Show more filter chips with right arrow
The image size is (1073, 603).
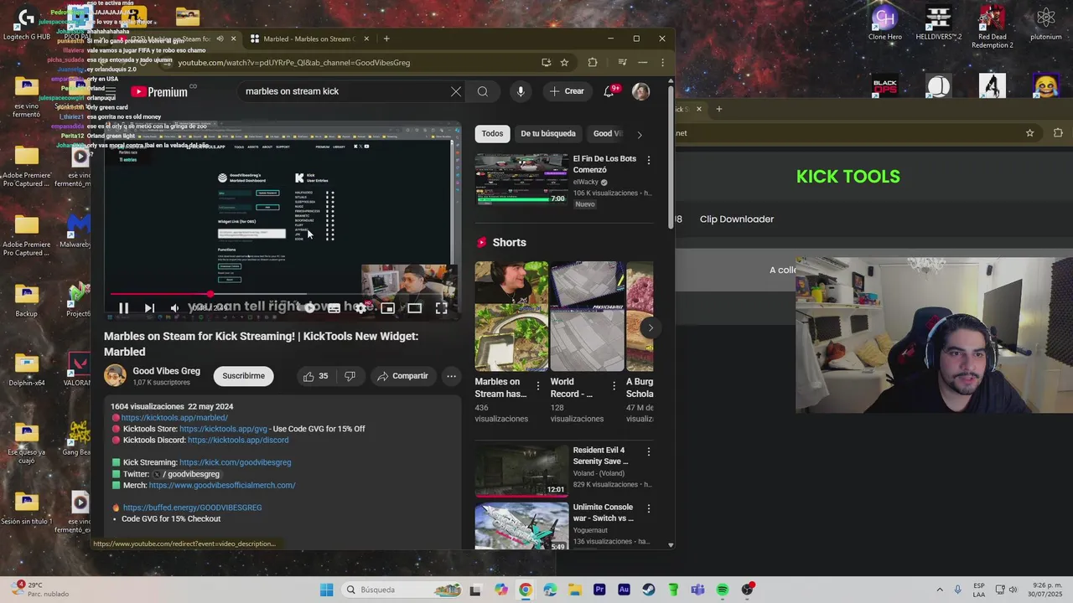point(640,134)
